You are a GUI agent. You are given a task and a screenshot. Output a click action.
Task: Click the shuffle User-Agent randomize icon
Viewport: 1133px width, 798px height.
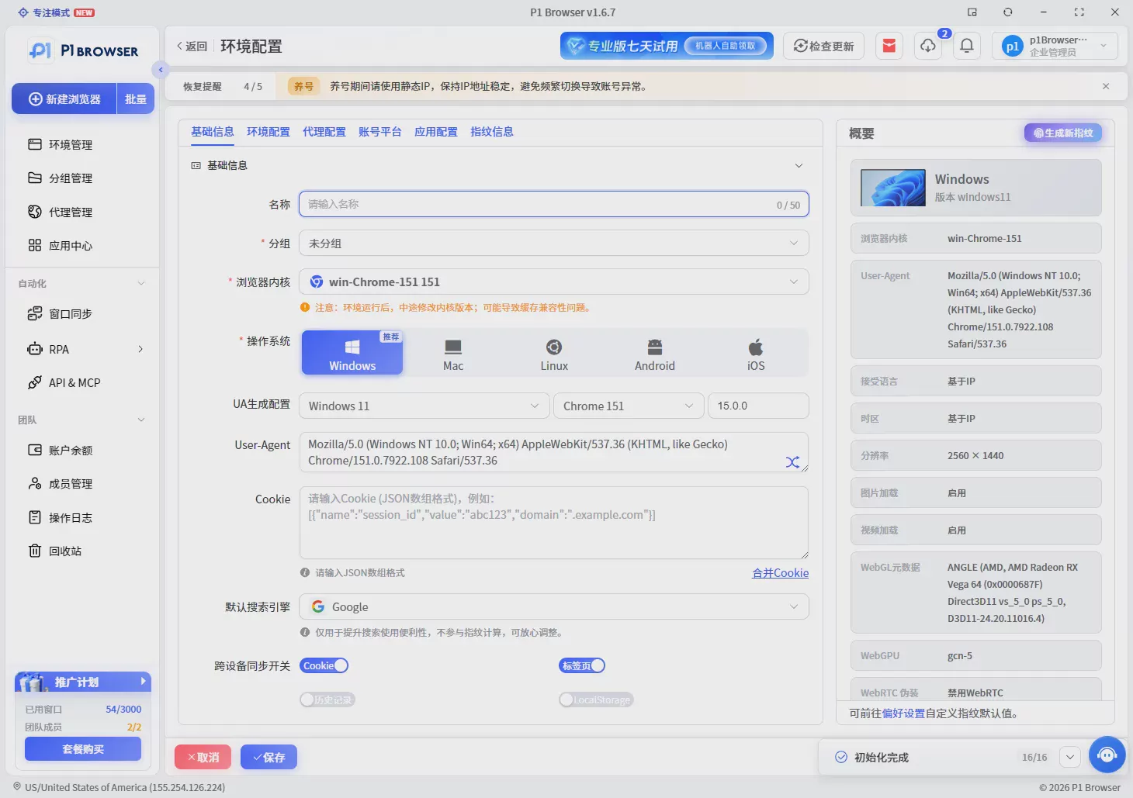point(792,462)
